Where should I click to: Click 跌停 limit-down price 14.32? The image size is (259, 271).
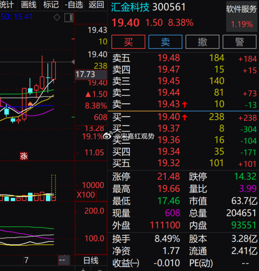click(245, 177)
